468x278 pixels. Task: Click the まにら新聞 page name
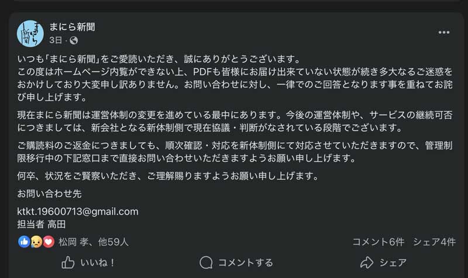[x=73, y=27]
